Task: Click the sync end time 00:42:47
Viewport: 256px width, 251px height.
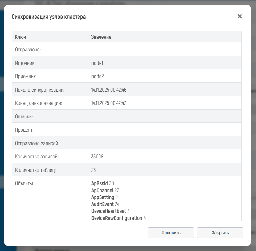Action: pyautogui.click(x=109, y=103)
